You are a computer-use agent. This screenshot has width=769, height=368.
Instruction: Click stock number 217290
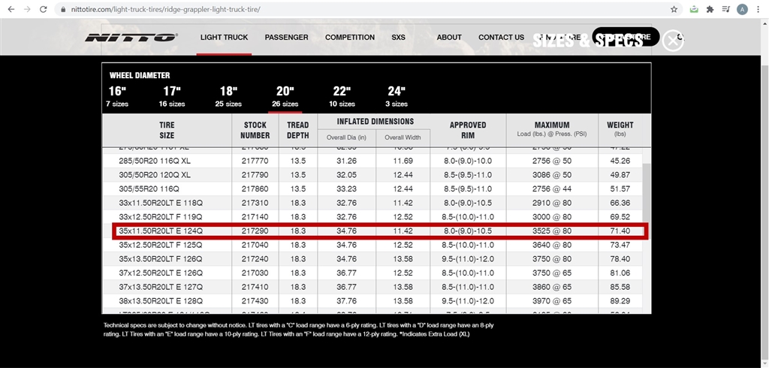255,231
